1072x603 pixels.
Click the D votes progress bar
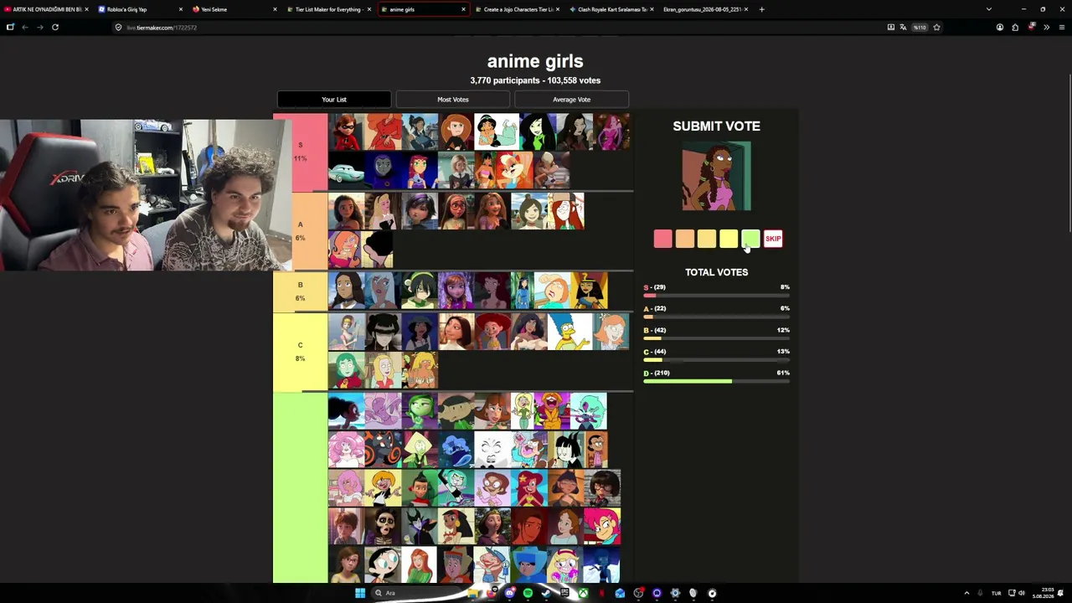point(717,382)
